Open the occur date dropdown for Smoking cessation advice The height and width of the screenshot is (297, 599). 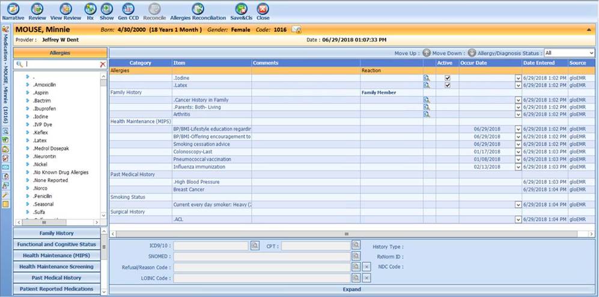(x=518, y=144)
